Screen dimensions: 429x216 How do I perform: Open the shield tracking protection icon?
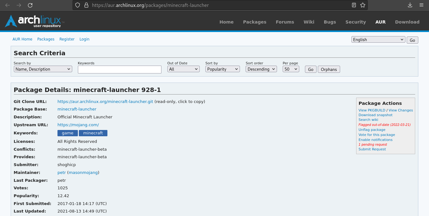point(78,5)
